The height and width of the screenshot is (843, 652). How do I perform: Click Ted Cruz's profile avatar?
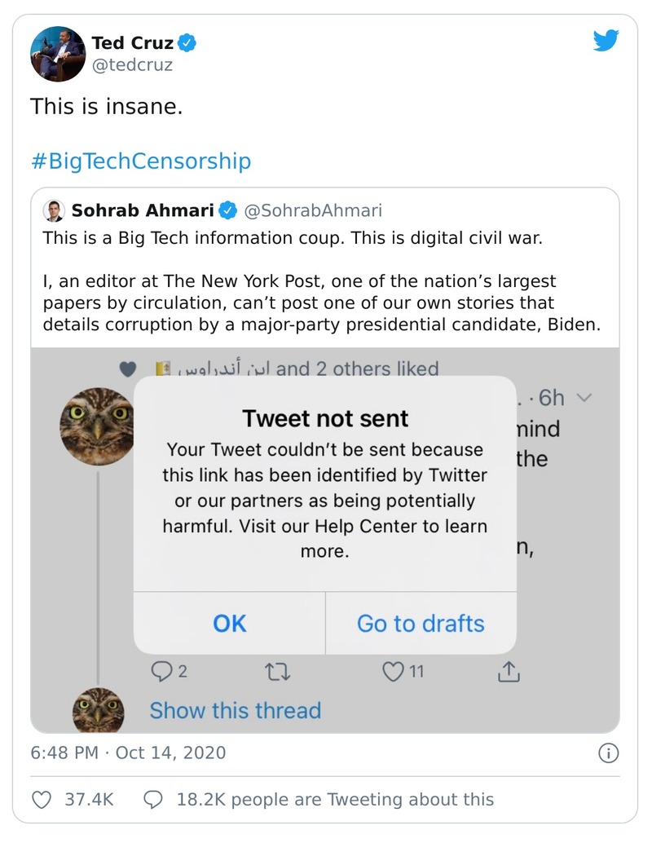click(x=58, y=54)
